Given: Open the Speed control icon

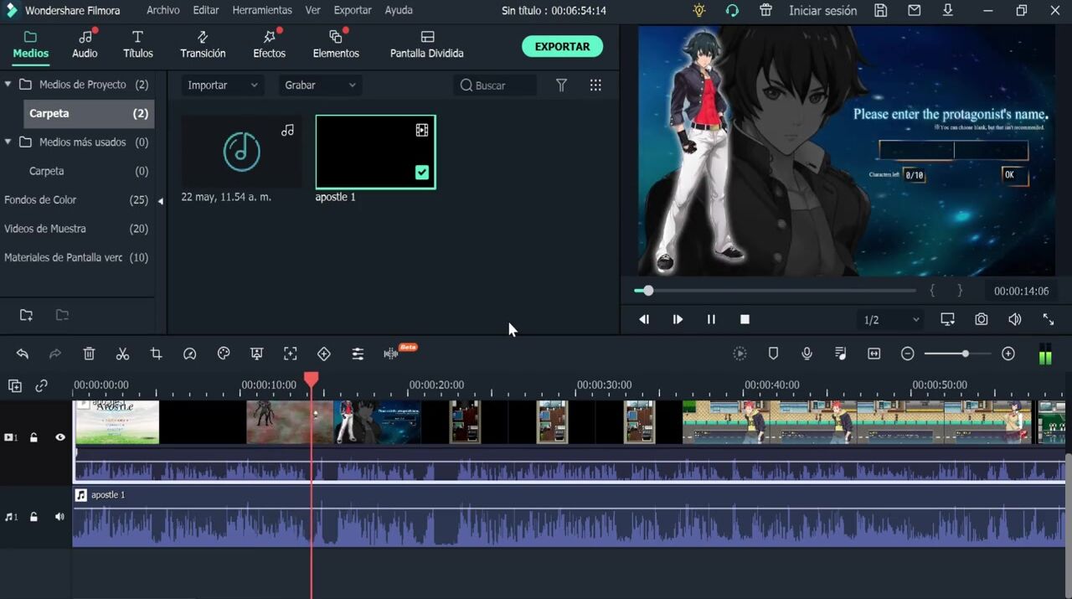Looking at the screenshot, I should point(189,354).
